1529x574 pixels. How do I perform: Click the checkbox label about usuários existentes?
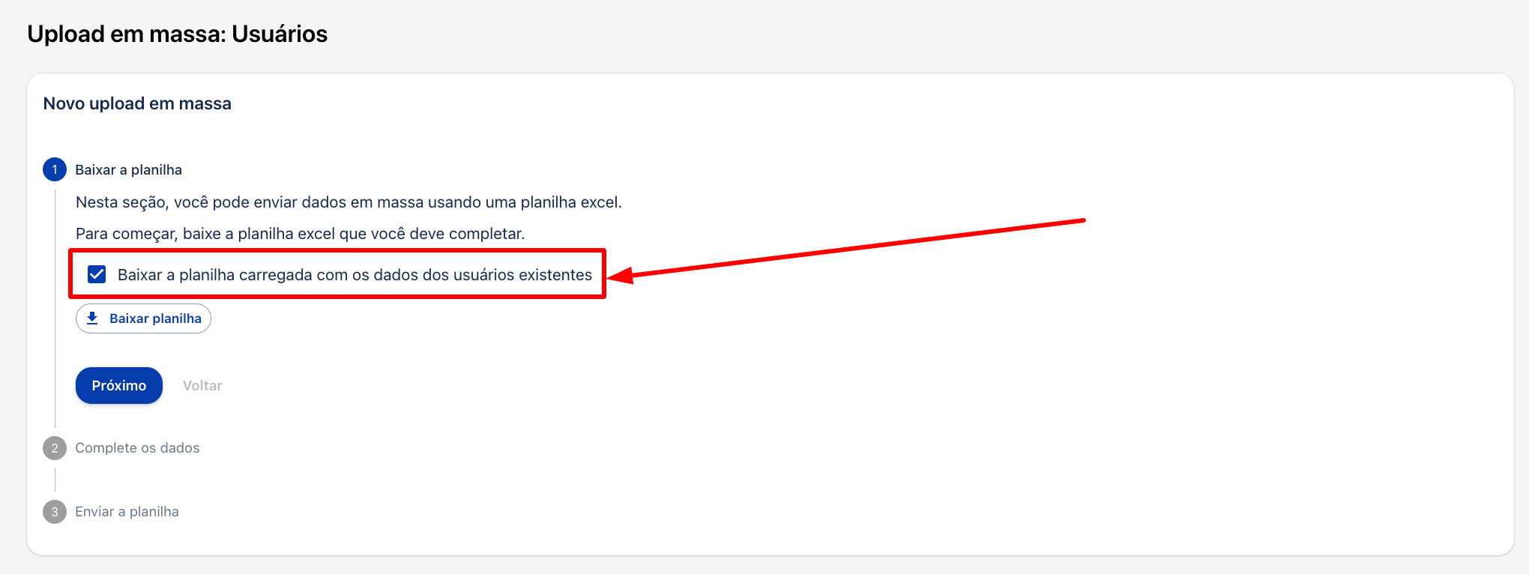pyautogui.click(x=355, y=275)
